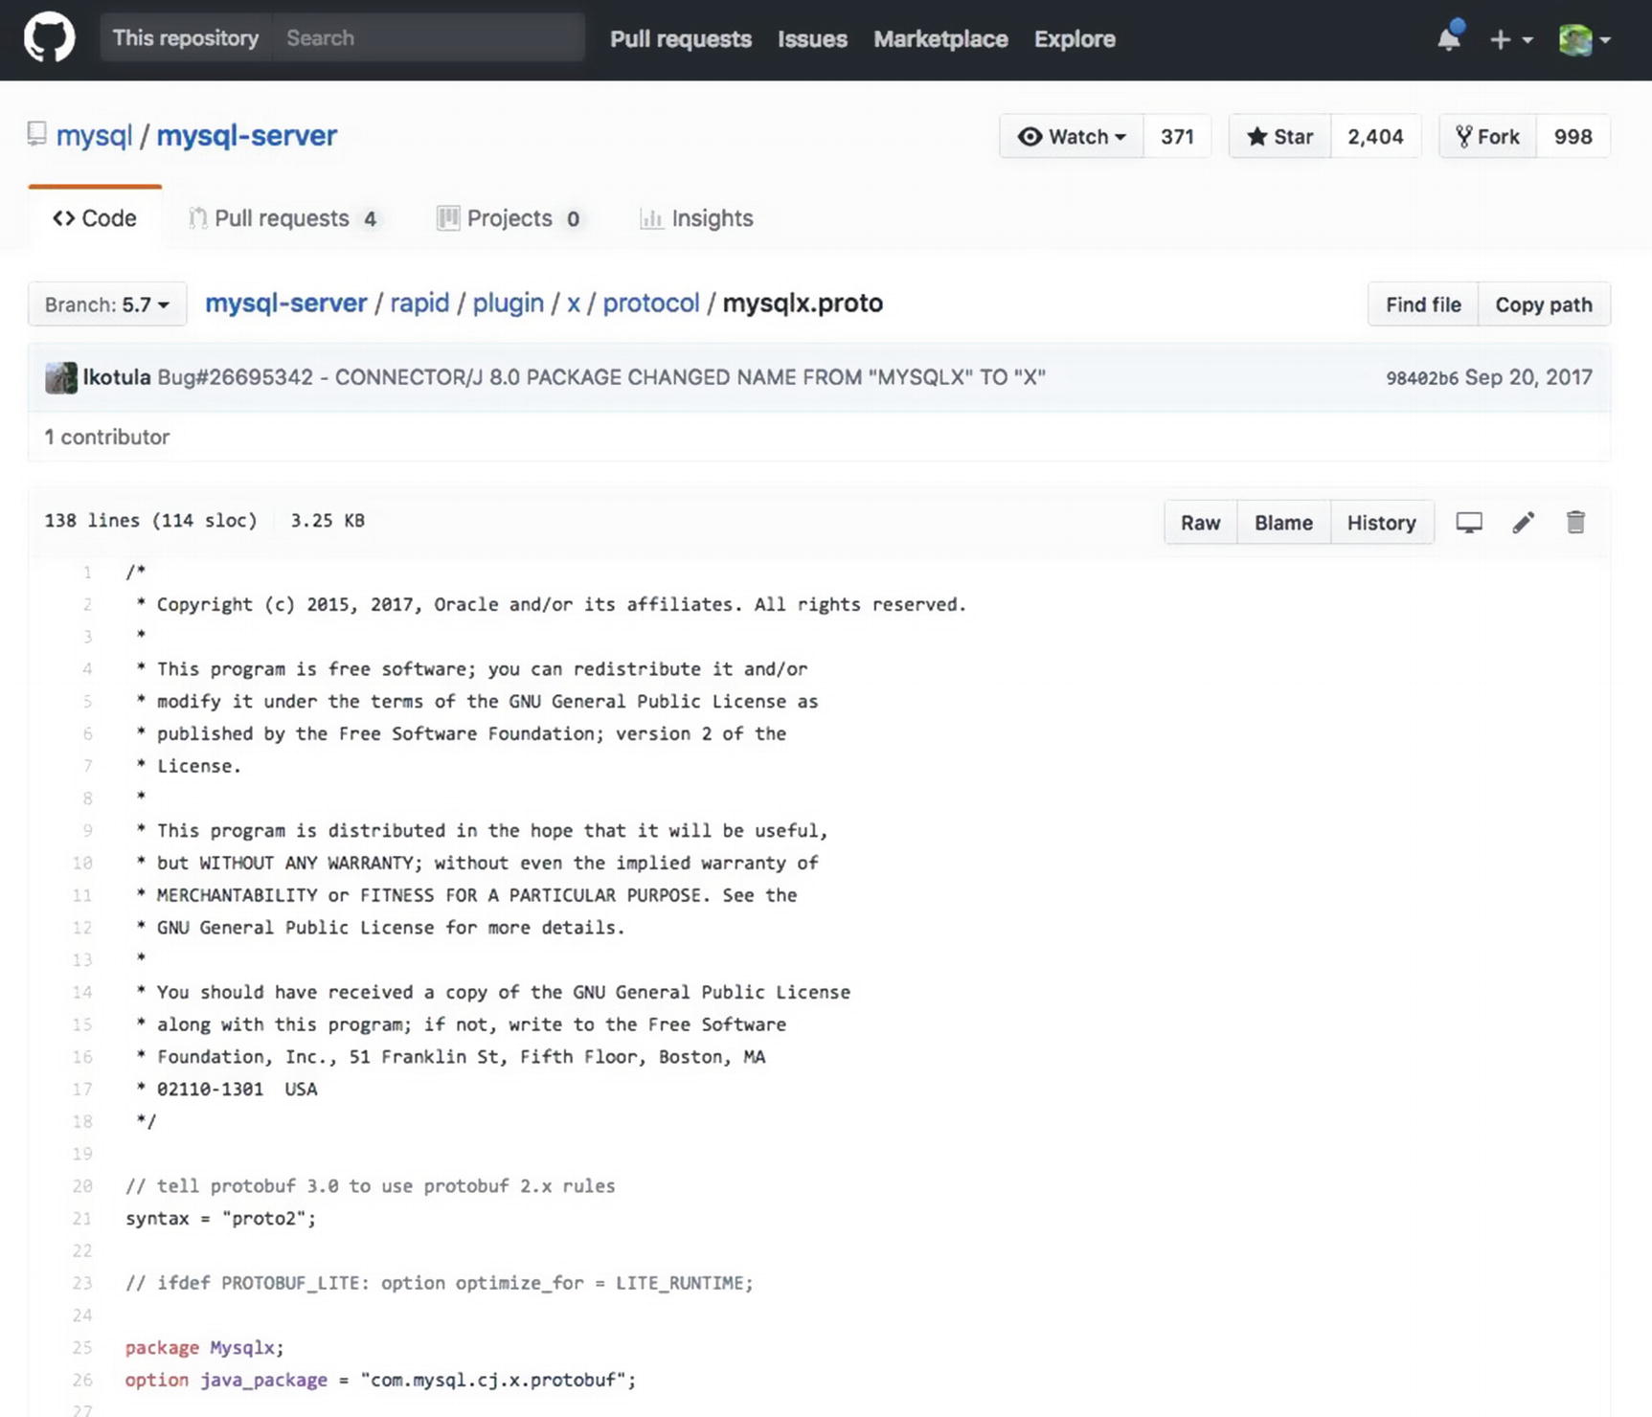Screen dimensions: 1652x1417
Task: Open Explore in top navigation
Action: coord(1075,39)
